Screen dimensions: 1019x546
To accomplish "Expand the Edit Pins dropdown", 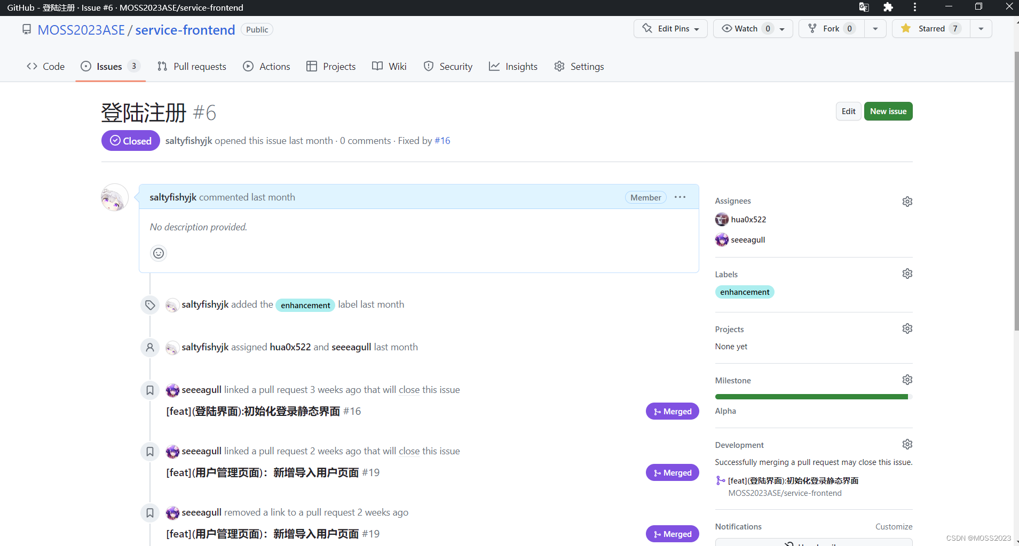I will 697,29.
